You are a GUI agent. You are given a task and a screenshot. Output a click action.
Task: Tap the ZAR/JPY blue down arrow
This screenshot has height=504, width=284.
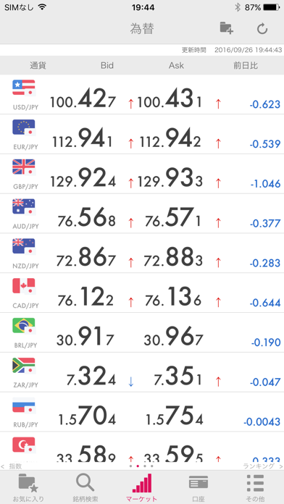pyautogui.click(x=130, y=382)
